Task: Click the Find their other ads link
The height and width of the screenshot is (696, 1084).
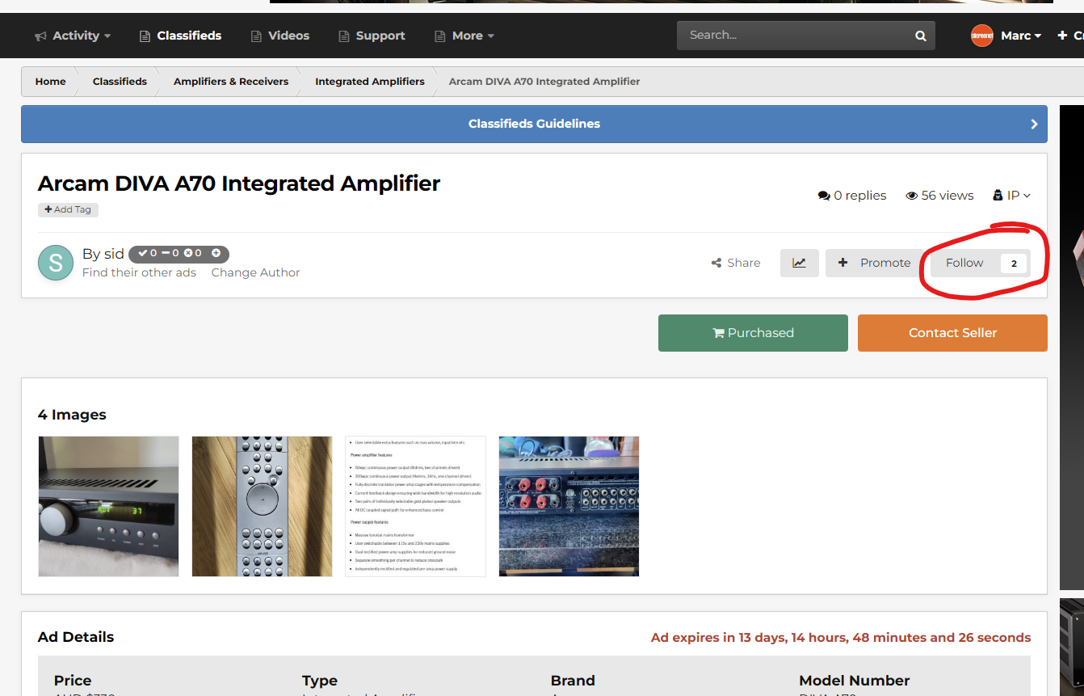Action: pyautogui.click(x=139, y=272)
